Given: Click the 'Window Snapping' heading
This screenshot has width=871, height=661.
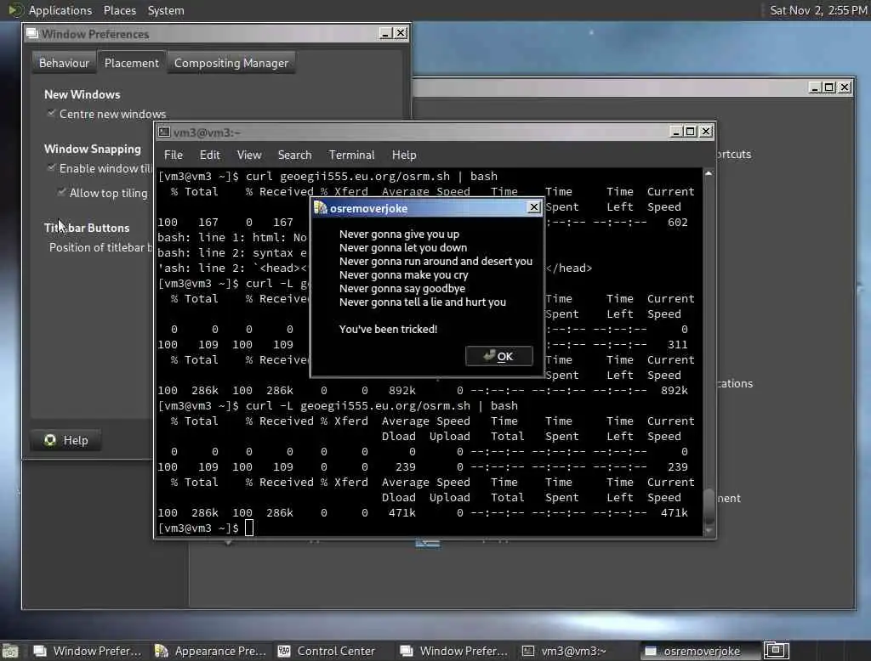Looking at the screenshot, I should (93, 149).
